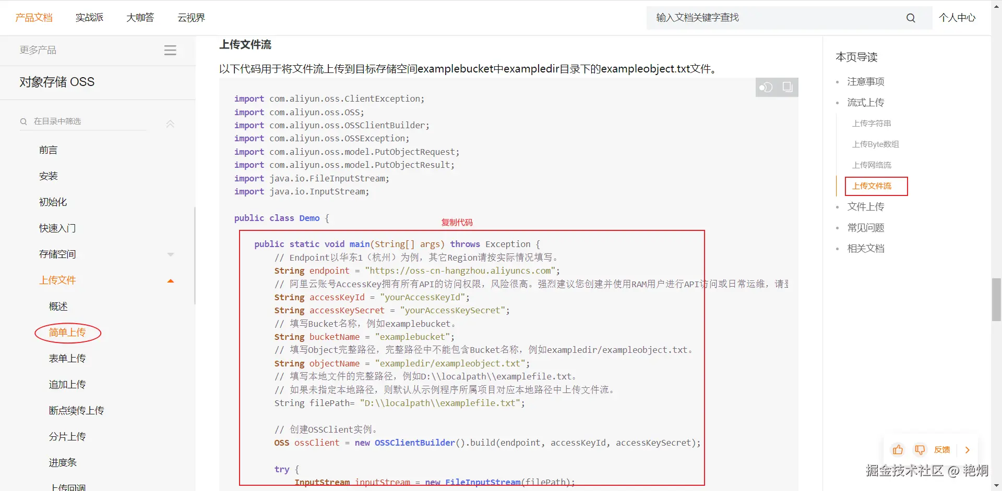The image size is (1002, 491).
Task: Open 表单上传 in the sidebar
Action: [x=67, y=359]
